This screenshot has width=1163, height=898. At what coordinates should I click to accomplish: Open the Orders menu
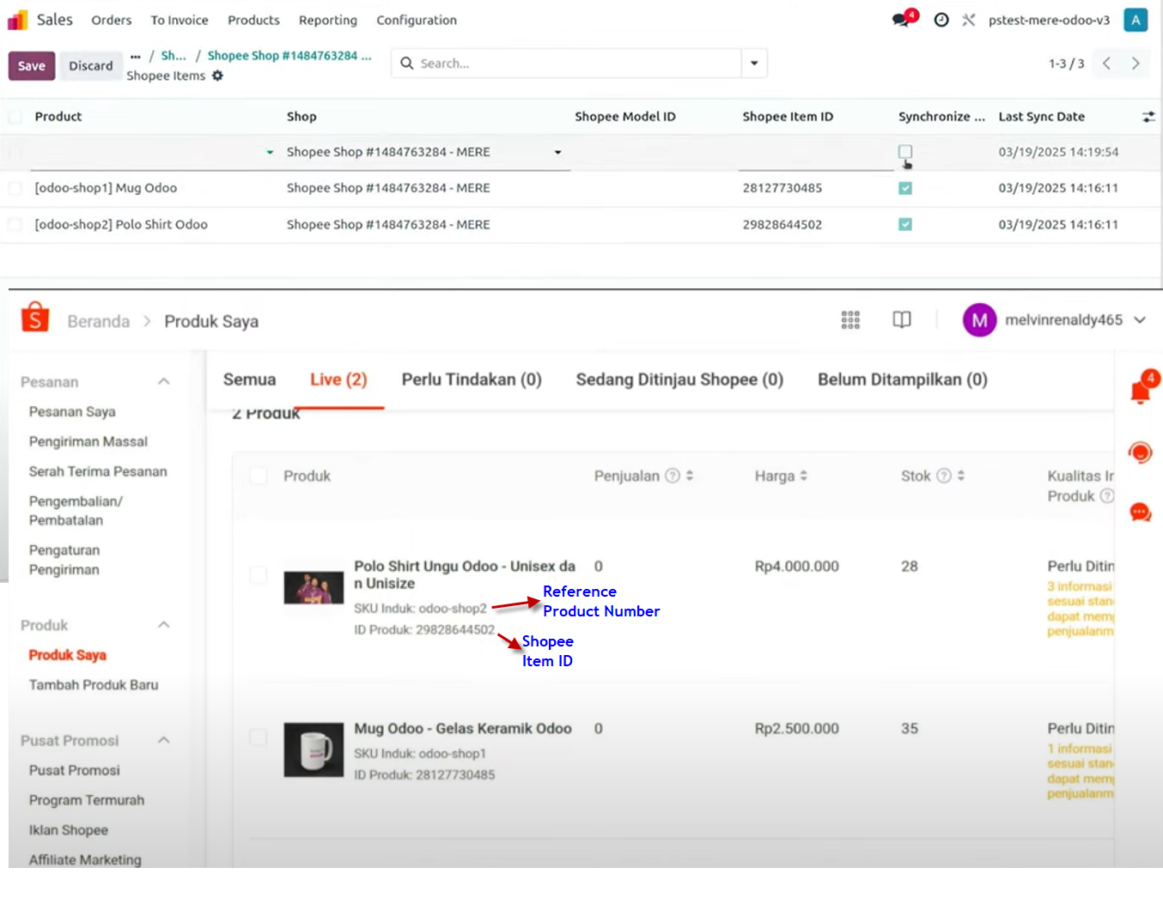(112, 20)
